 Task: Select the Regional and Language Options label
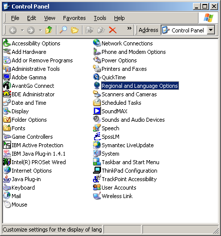click(140, 86)
